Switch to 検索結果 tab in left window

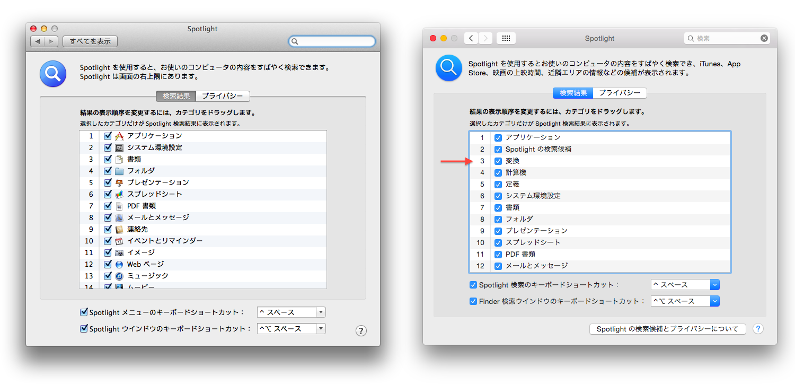(x=176, y=96)
